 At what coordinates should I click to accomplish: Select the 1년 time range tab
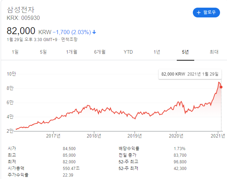pos(157,52)
